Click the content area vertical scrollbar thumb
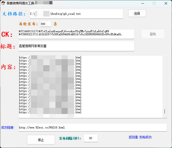 (x=165, y=111)
